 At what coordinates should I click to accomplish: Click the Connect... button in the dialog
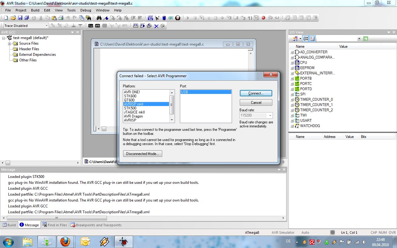point(256,93)
